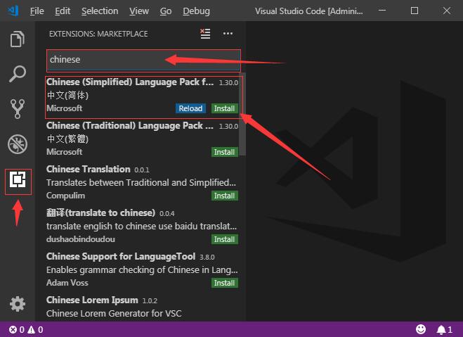
Task: Install the translate to chinese extension
Action: click(x=224, y=239)
